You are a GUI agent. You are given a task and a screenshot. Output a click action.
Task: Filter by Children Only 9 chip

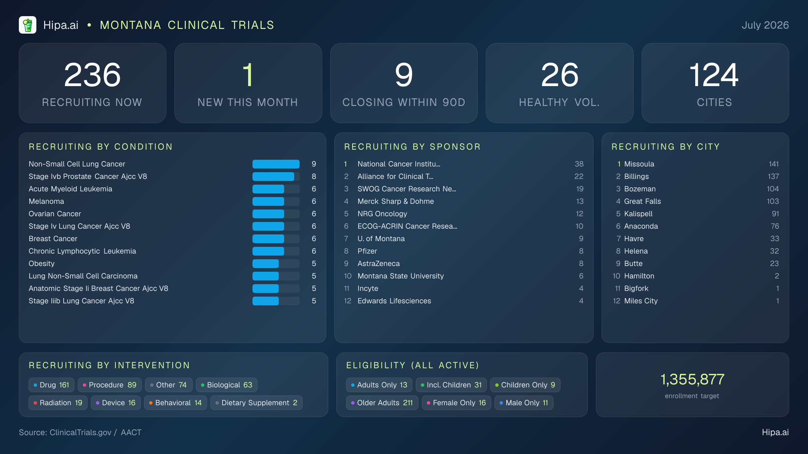(x=525, y=385)
